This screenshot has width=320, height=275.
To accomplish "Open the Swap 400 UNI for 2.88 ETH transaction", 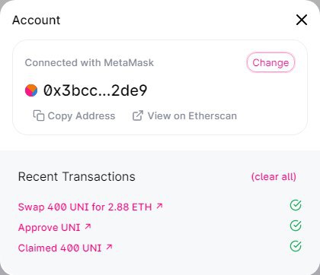I will click(x=85, y=207).
